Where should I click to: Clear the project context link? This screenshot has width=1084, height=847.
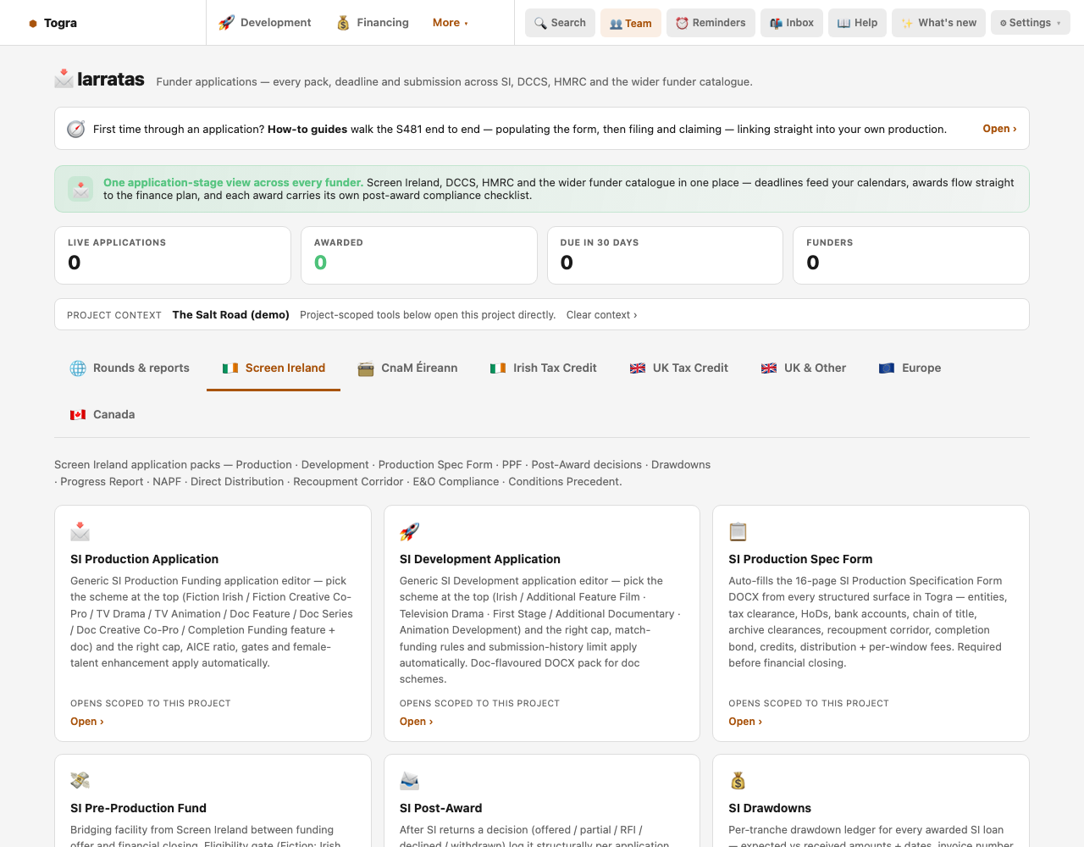point(601,314)
